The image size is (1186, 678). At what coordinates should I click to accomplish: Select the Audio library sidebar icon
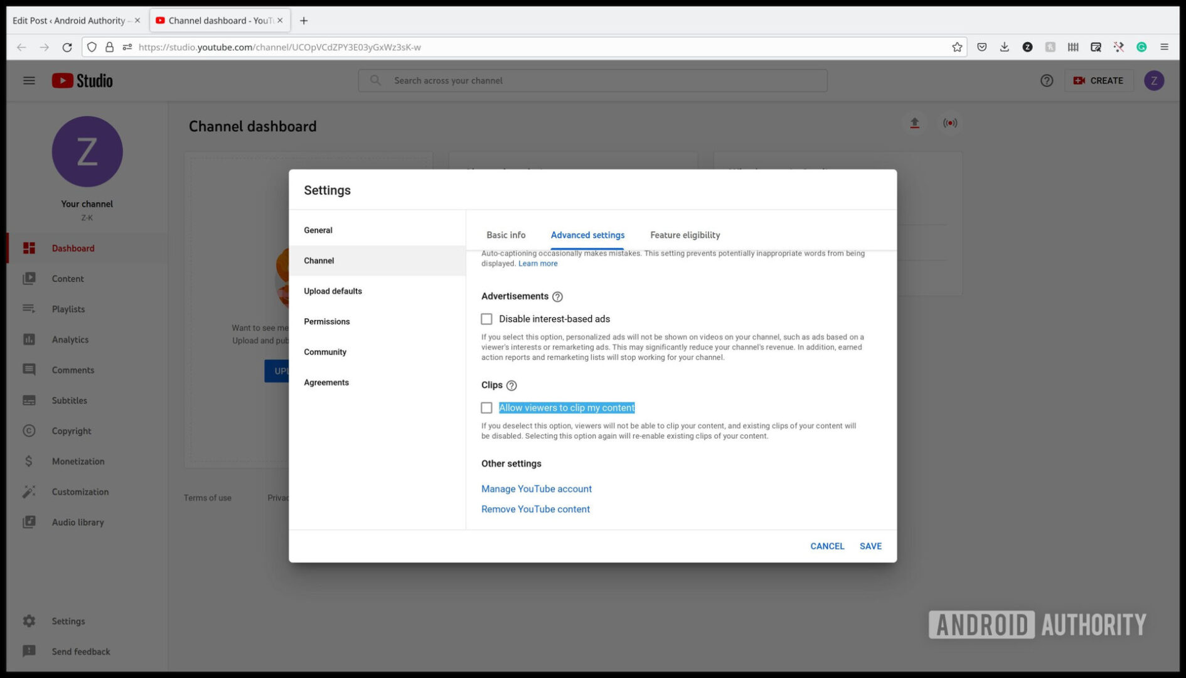[x=29, y=522]
